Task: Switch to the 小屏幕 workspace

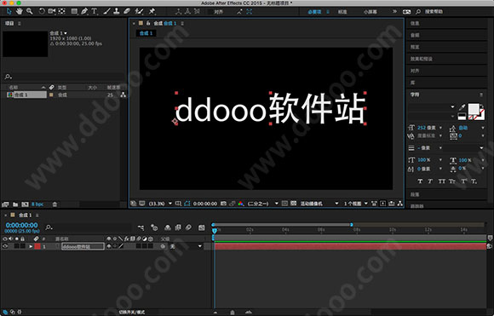Action: 370,12
